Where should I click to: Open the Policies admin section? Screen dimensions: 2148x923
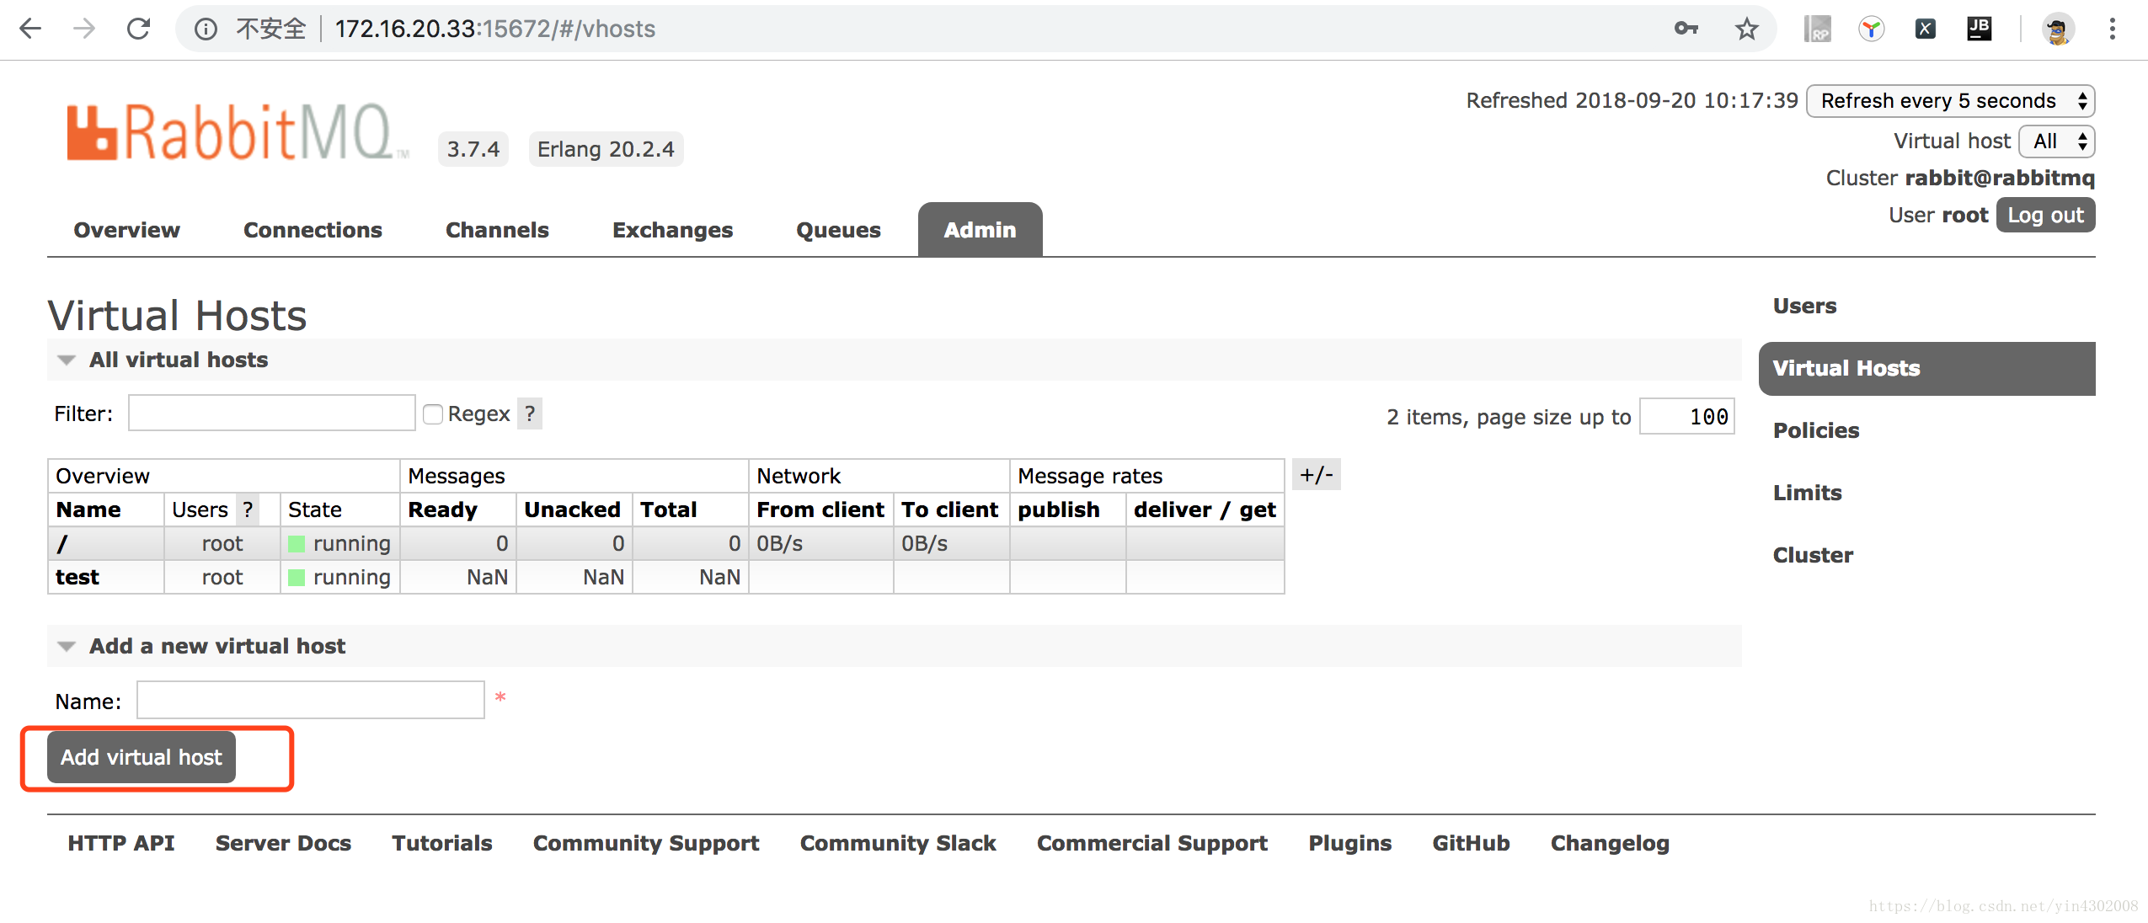[x=1815, y=430]
